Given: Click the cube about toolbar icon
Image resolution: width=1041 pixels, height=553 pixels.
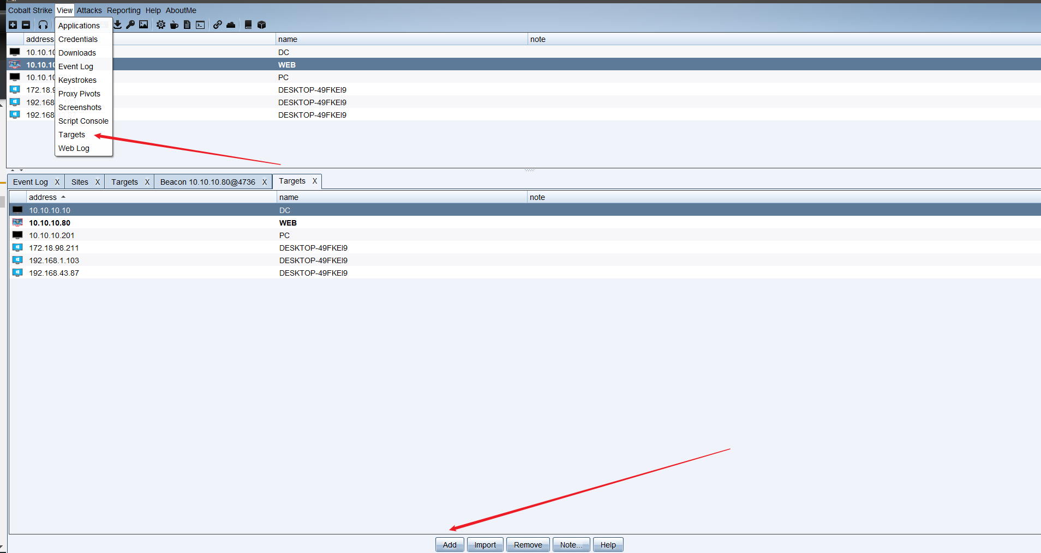Looking at the screenshot, I should (261, 25).
